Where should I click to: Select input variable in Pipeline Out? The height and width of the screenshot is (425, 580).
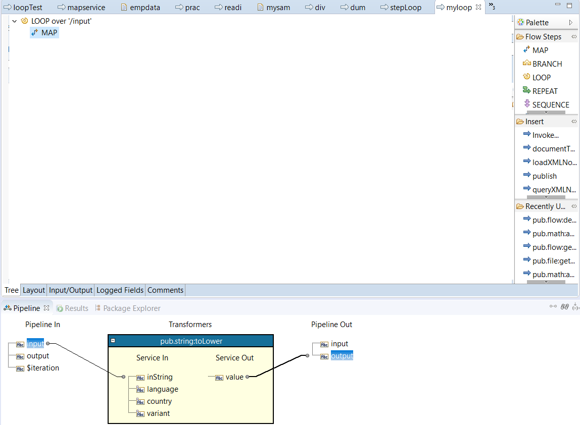tap(339, 344)
